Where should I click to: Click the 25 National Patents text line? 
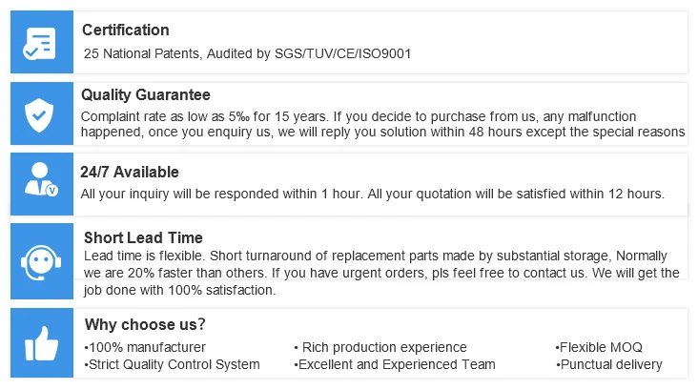248,54
